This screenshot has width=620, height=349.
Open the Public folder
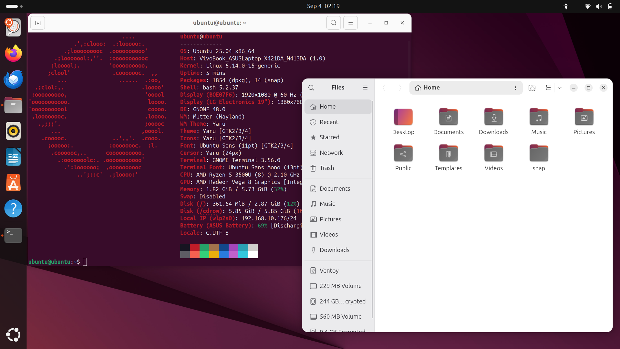pos(403,158)
